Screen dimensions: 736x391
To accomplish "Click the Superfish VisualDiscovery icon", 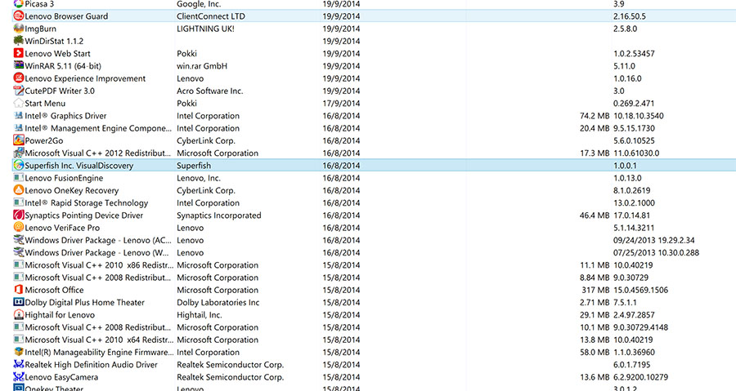I will [18, 165].
